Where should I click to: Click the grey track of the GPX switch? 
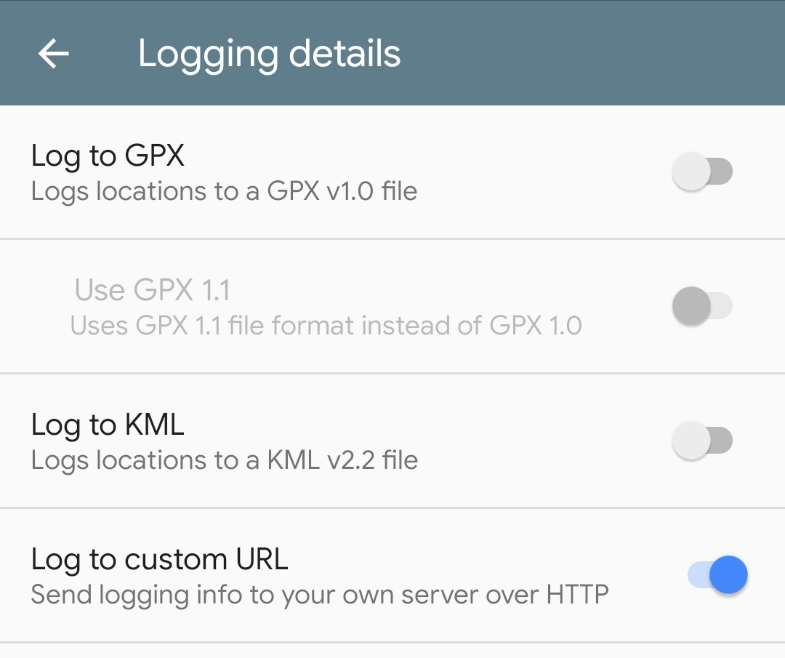coord(722,172)
